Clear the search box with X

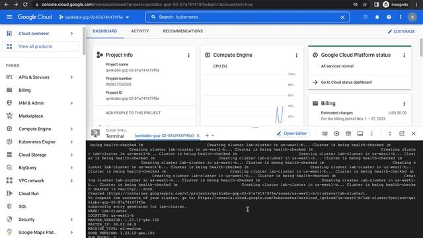point(342,17)
